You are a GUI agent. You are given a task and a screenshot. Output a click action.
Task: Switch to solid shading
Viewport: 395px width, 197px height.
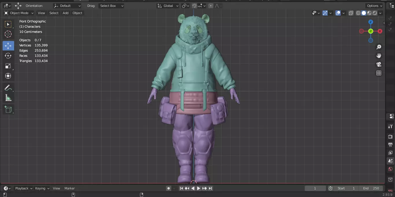click(364, 13)
